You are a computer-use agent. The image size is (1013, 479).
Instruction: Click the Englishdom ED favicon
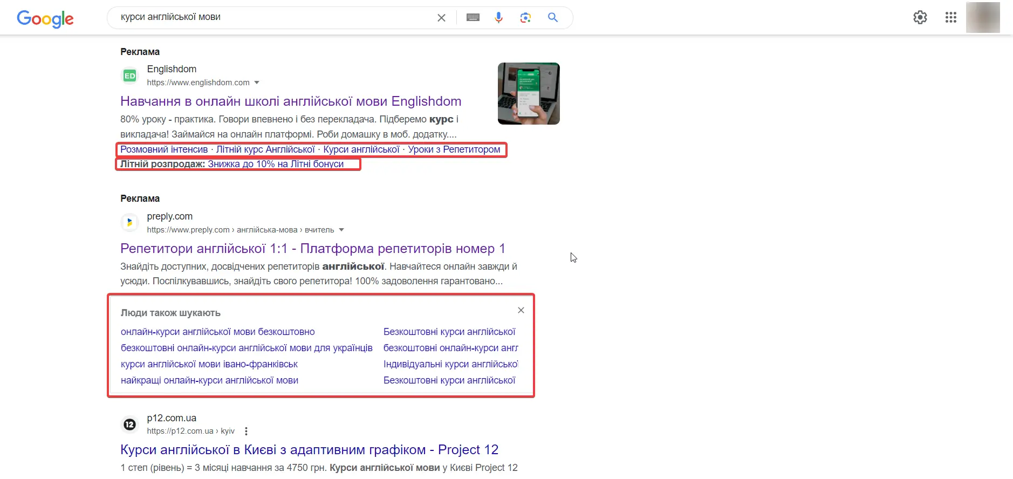tap(130, 76)
